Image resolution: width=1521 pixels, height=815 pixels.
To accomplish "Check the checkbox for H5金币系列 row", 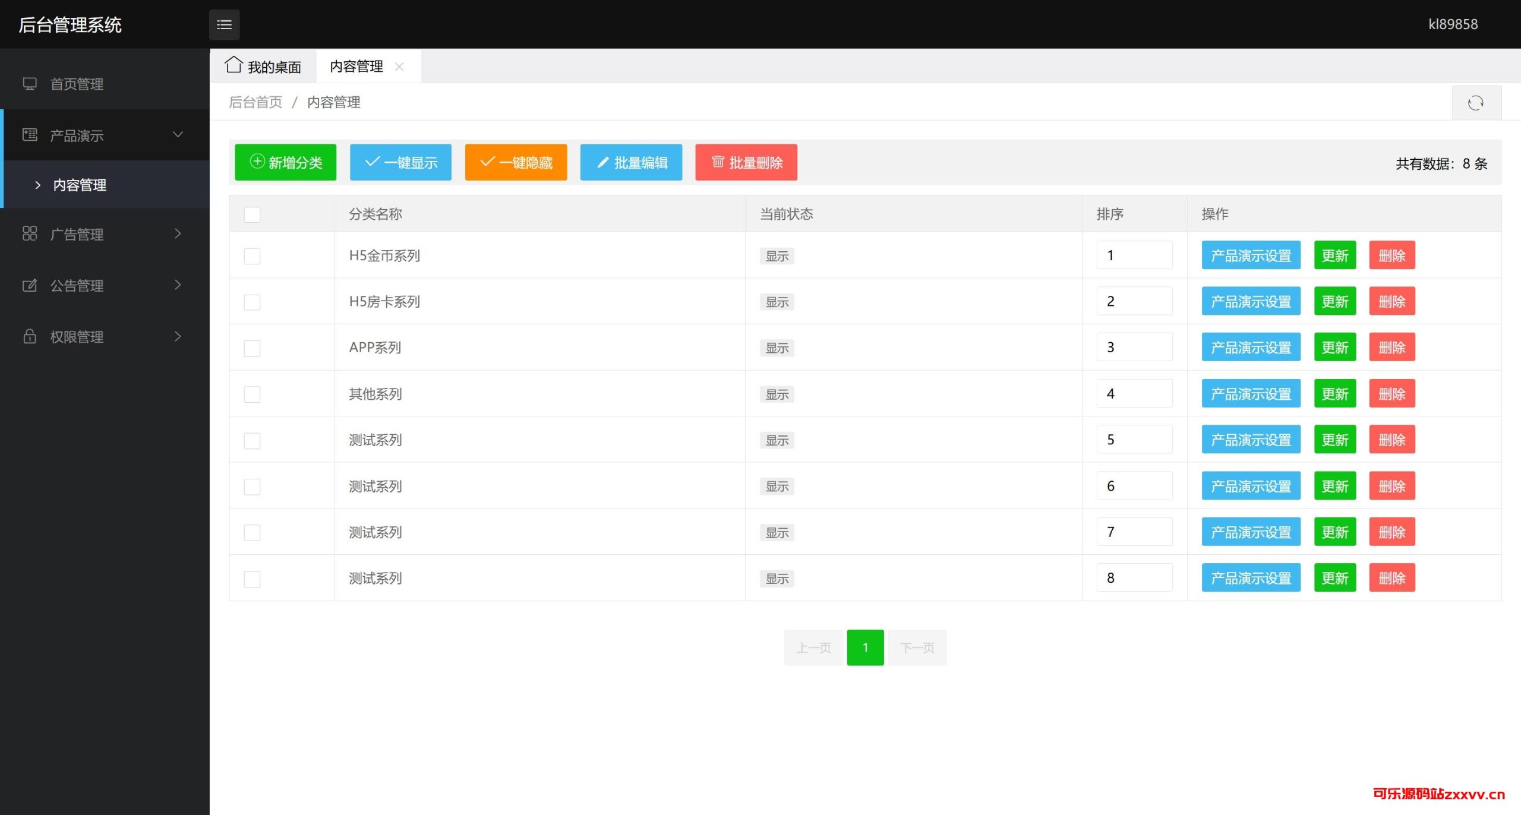I will point(252,256).
